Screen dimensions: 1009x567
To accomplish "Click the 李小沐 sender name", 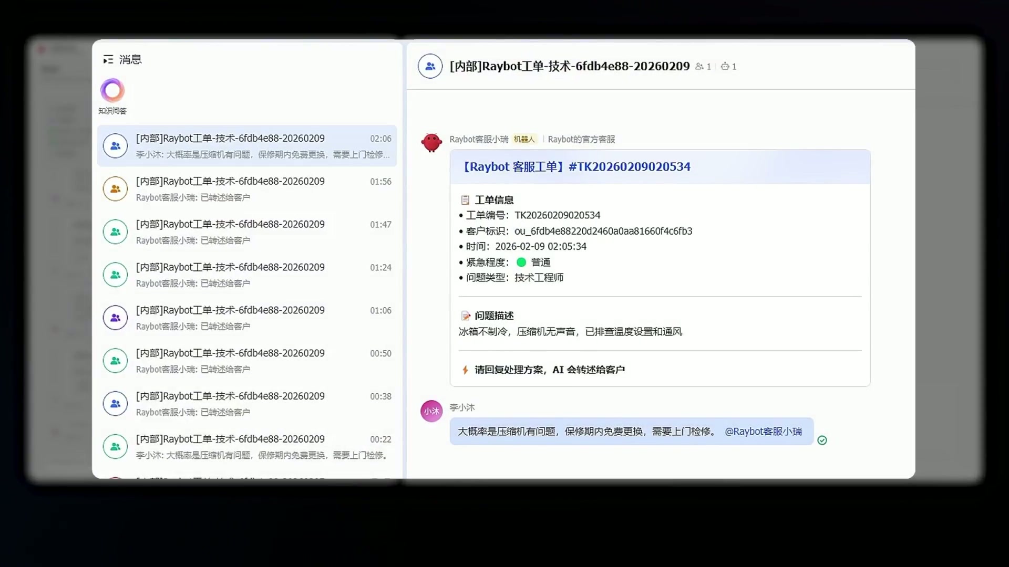I will [462, 407].
